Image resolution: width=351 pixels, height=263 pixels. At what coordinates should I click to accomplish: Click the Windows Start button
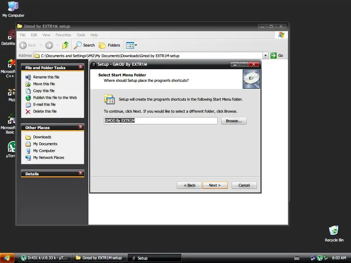7,258
